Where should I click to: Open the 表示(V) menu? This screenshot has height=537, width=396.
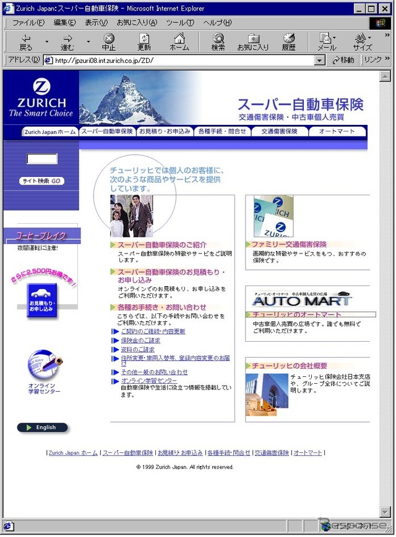point(97,23)
